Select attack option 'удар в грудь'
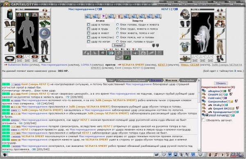The width and height of the screenshot is (246, 159). click(x=89, y=29)
